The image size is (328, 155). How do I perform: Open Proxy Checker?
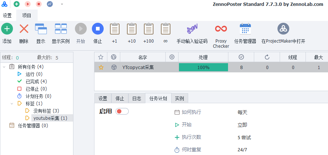click(221, 29)
